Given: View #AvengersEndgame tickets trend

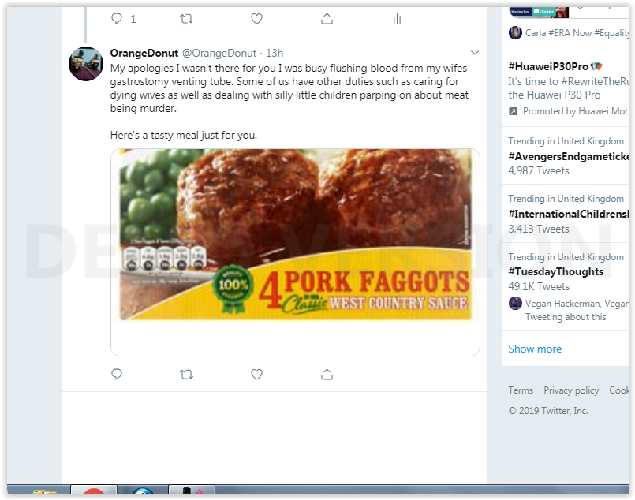Looking at the screenshot, I should pos(569,156).
